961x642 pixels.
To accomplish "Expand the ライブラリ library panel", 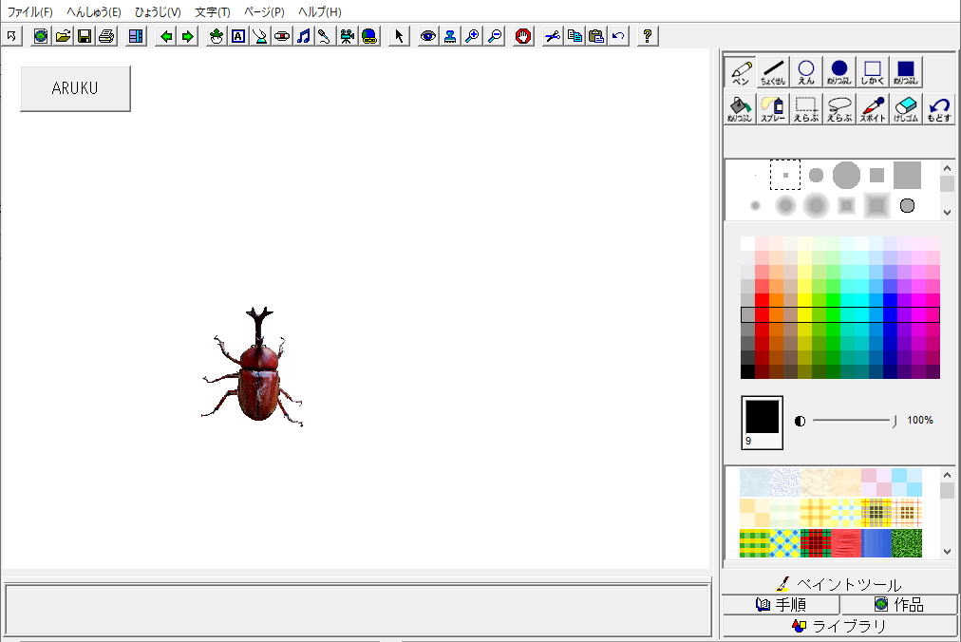I will (x=839, y=626).
